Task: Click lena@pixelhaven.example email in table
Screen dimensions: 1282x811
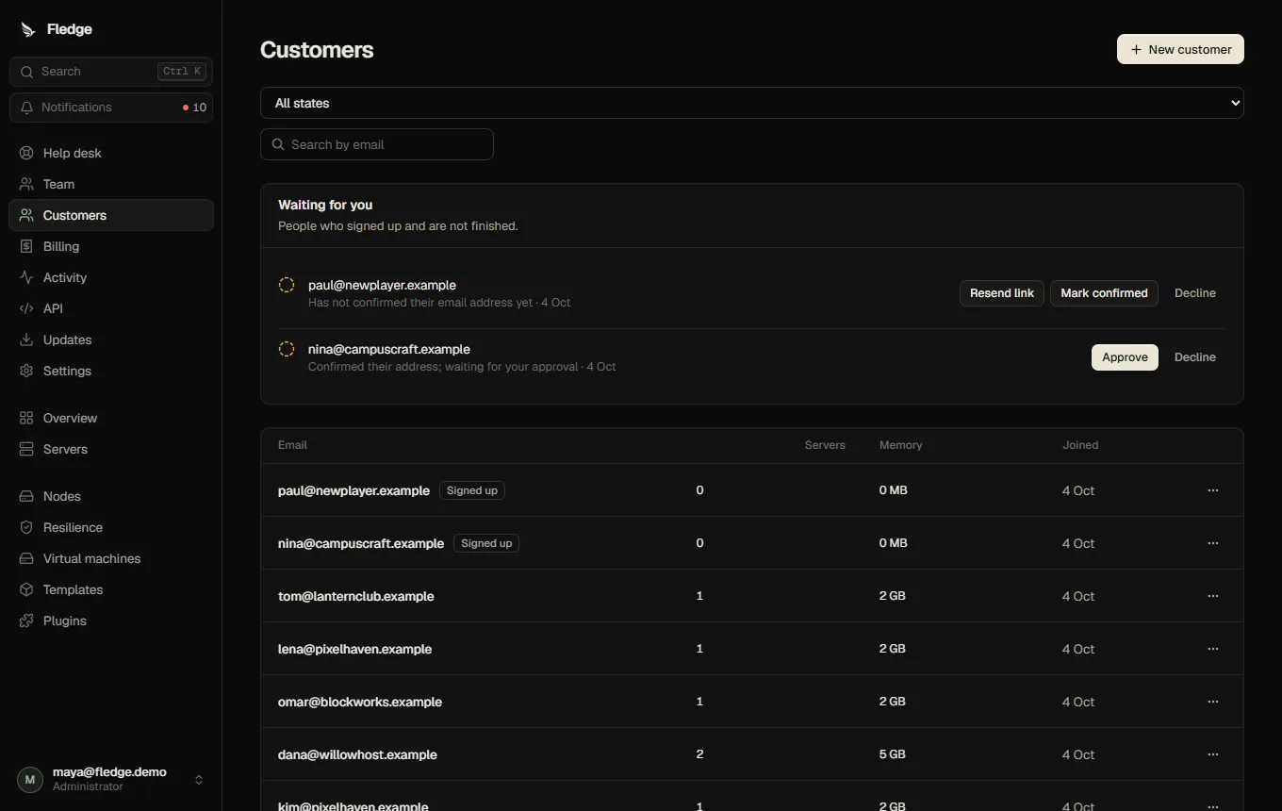Action: 354,649
